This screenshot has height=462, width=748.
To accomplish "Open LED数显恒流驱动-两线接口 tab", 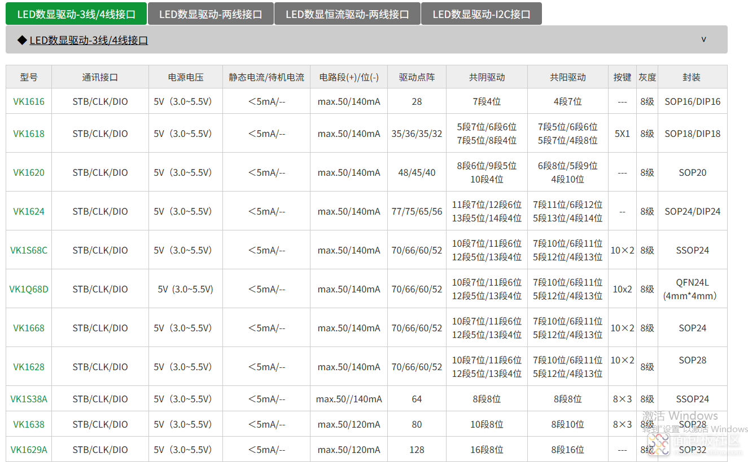I will [347, 14].
